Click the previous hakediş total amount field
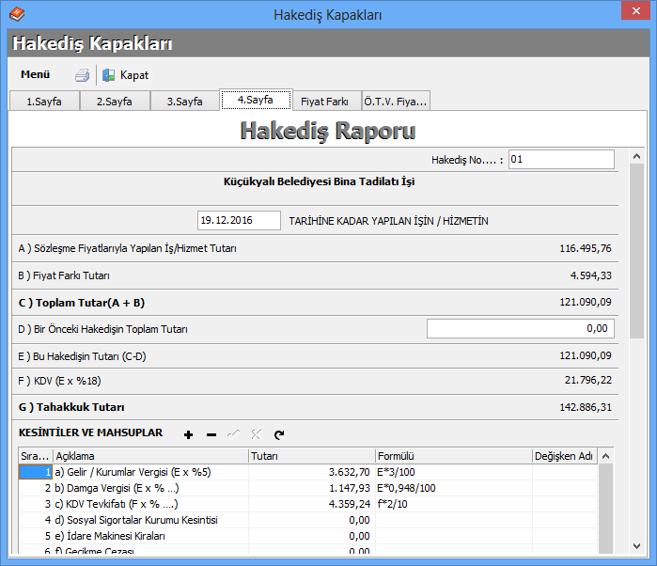657x566 pixels. [520, 328]
